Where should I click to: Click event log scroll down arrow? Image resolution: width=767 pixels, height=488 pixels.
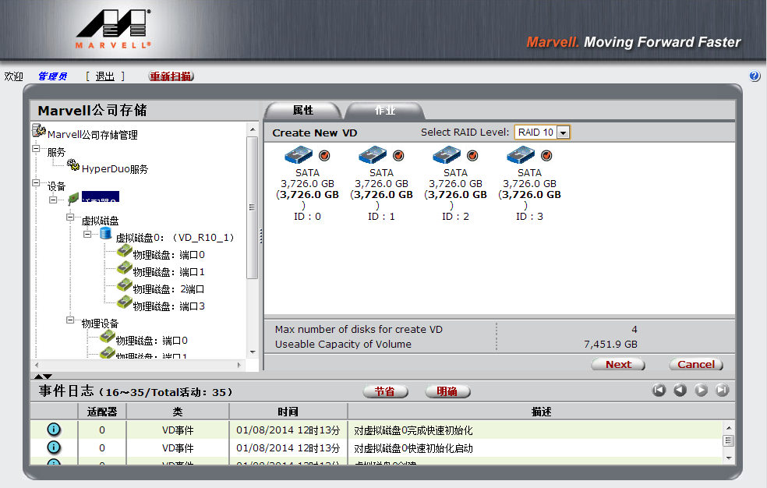point(729,458)
